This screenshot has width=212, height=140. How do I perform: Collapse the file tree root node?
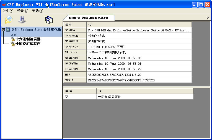click(x=4, y=29)
